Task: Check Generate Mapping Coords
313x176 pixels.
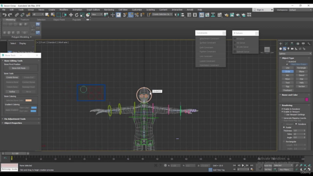Action: pyautogui.click(x=283, y=118)
